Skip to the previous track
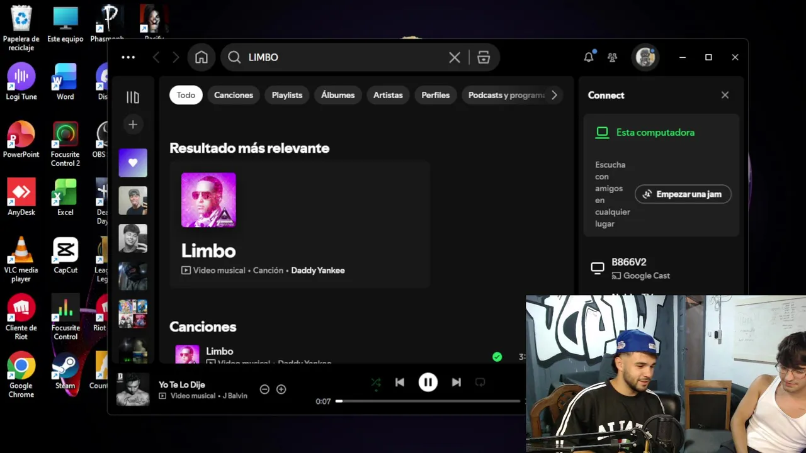This screenshot has height=453, width=806. tap(400, 383)
